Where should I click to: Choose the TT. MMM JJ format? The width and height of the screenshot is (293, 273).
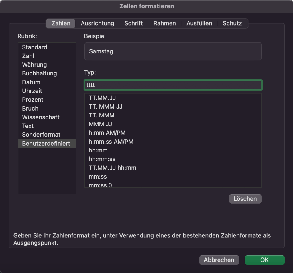click(x=105, y=107)
